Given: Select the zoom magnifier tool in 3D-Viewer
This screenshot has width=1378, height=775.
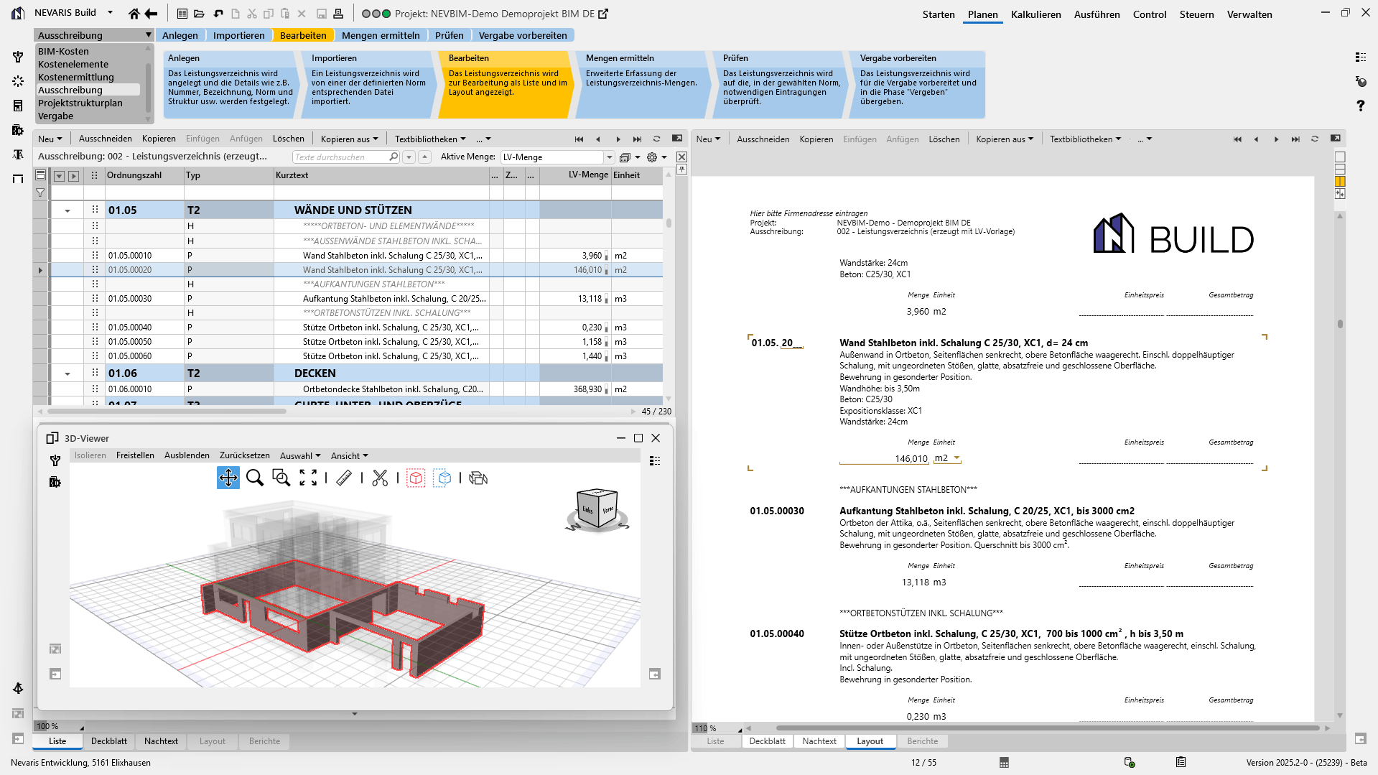Looking at the screenshot, I should click(x=254, y=478).
